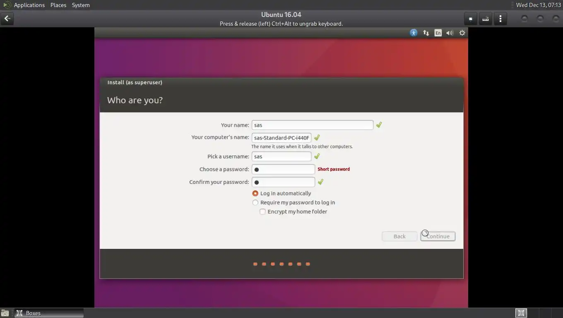Click the show desktop icon in the bottom panel
The height and width of the screenshot is (318, 563).
point(5,313)
